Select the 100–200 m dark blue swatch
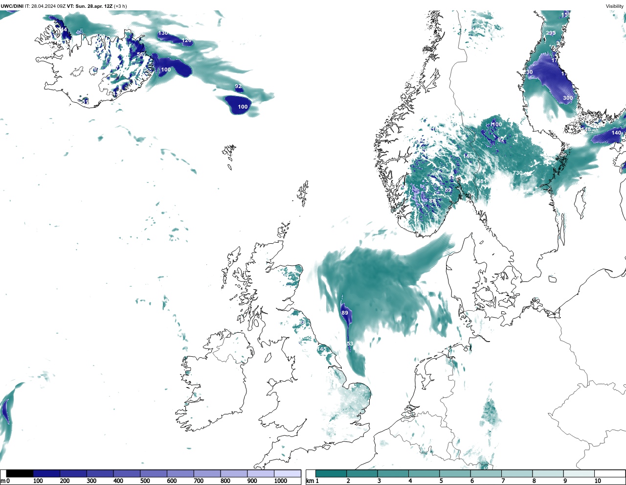Image resolution: width=626 pixels, height=485 pixels. point(46,474)
